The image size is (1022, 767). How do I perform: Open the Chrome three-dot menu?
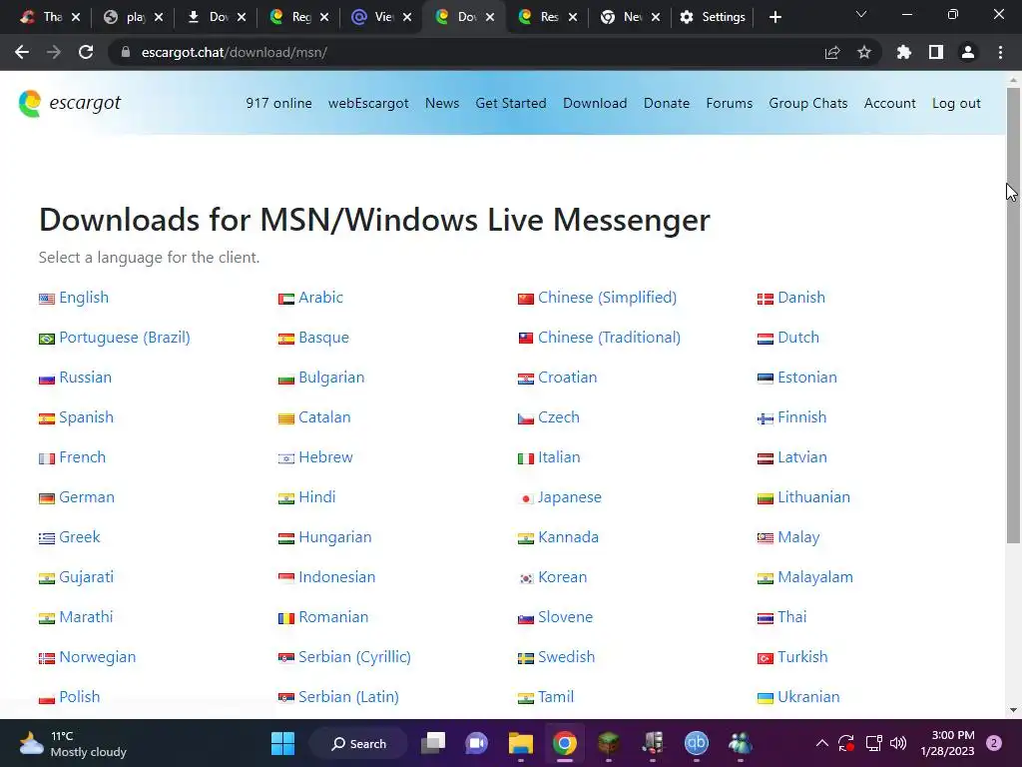pyautogui.click(x=1000, y=52)
